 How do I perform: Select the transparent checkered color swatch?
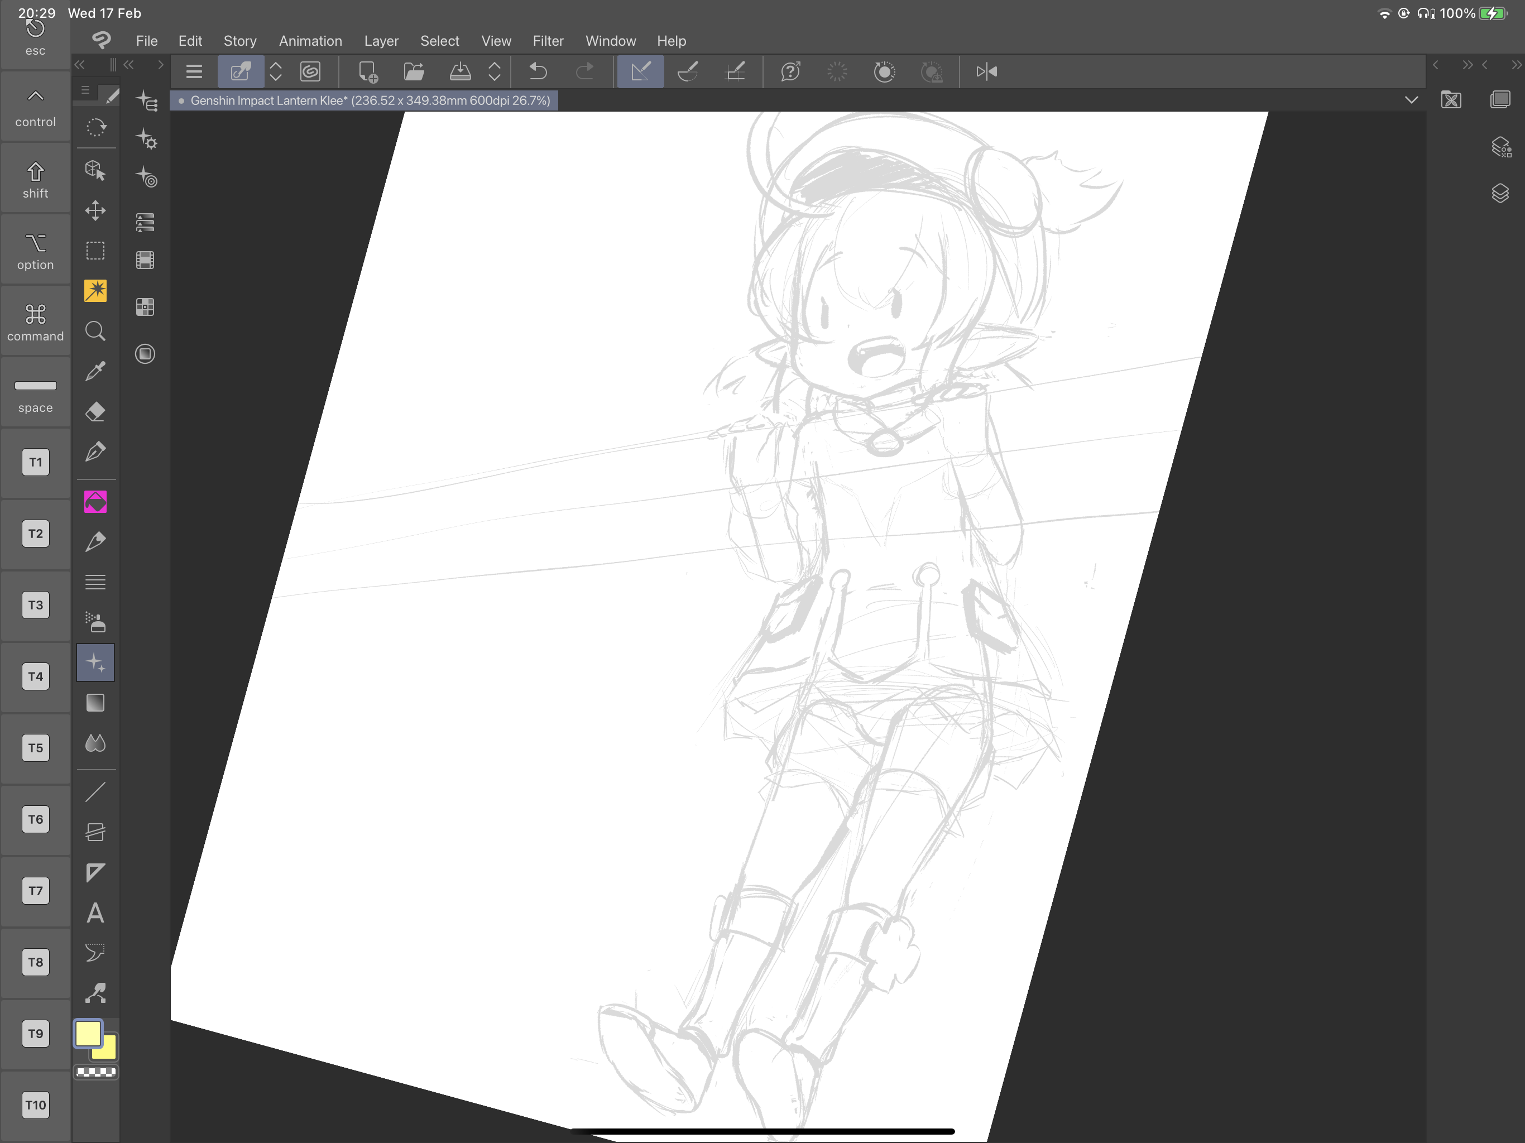coord(96,1072)
